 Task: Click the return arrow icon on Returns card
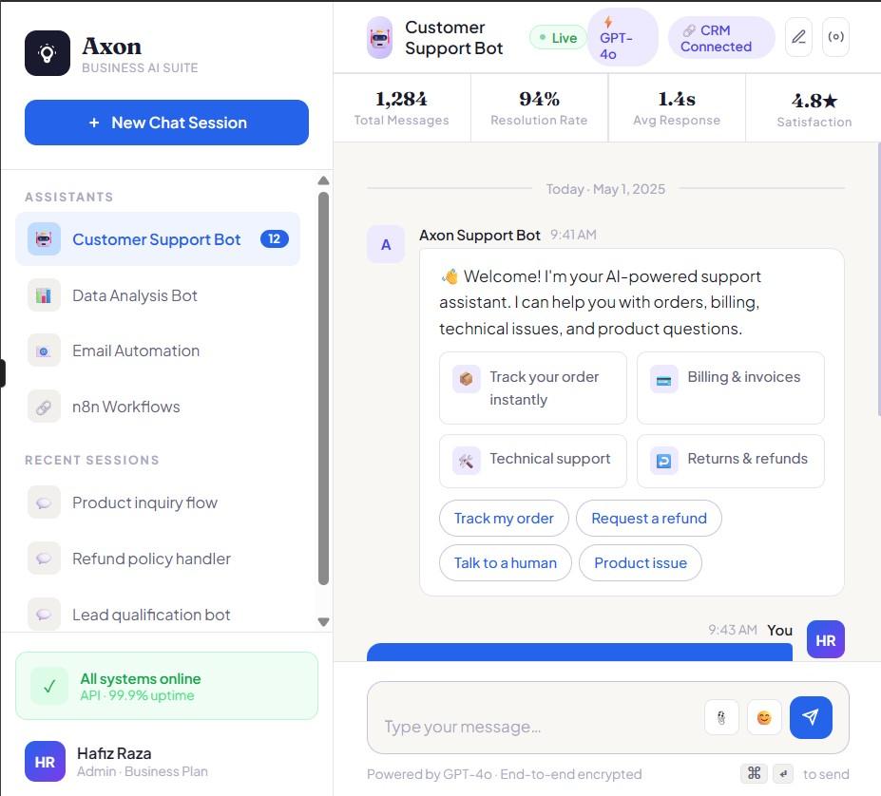(x=664, y=462)
